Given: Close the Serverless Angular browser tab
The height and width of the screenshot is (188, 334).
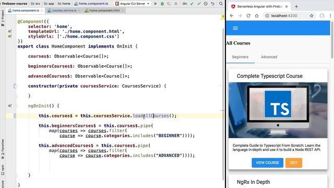Looking at the screenshot, I should [x=287, y=7].
